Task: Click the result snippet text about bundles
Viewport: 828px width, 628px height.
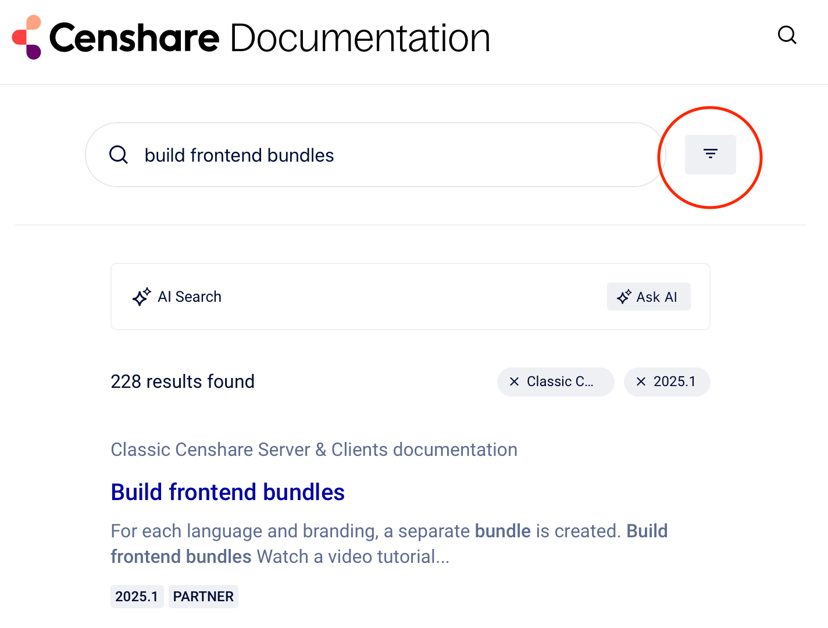Action: point(388,544)
